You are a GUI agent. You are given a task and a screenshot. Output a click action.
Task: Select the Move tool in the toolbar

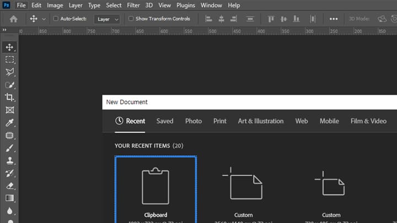[9, 47]
